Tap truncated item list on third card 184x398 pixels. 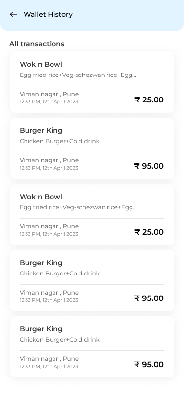pyautogui.click(x=78, y=207)
